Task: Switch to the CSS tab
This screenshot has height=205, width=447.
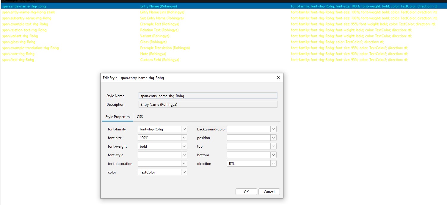Action: tap(140, 116)
